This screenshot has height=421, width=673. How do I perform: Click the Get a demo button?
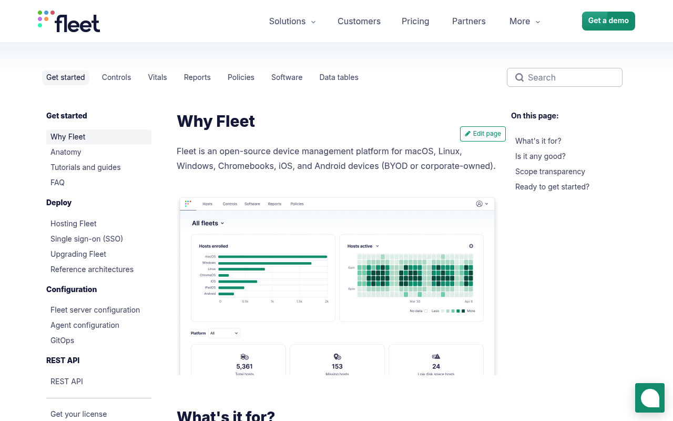coord(608,21)
